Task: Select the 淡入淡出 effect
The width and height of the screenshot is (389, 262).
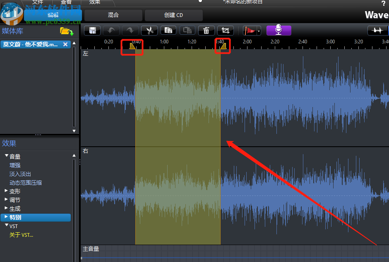Action: pyautogui.click(x=20, y=174)
